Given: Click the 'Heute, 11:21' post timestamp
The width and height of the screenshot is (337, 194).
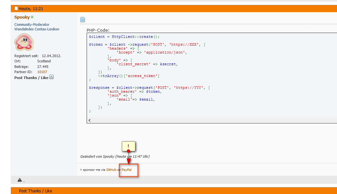Looking at the screenshot, I should (x=31, y=8).
